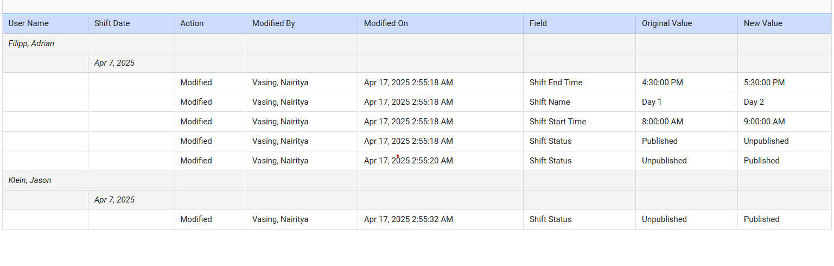
Task: Select the 9:00:00 AM new value cell
Action: click(764, 122)
